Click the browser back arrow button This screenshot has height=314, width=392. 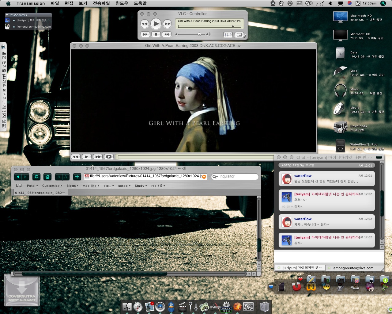(x=18, y=177)
